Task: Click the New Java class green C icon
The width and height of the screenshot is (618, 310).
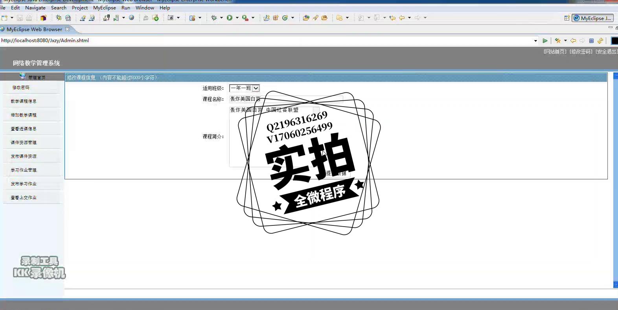Action: (285, 18)
